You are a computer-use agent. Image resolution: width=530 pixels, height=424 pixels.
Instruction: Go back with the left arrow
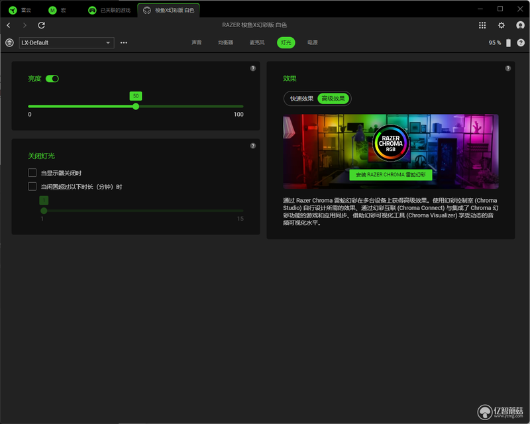[9, 25]
